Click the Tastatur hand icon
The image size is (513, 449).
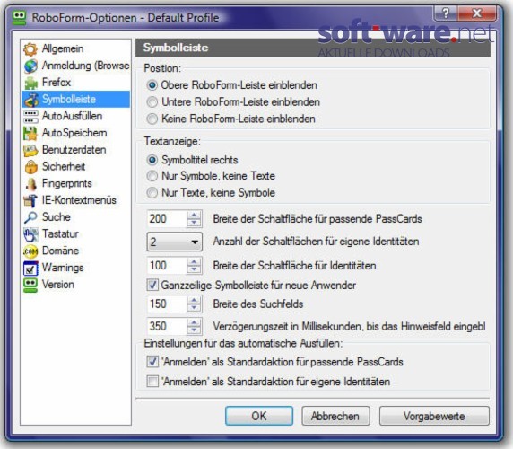[30, 234]
